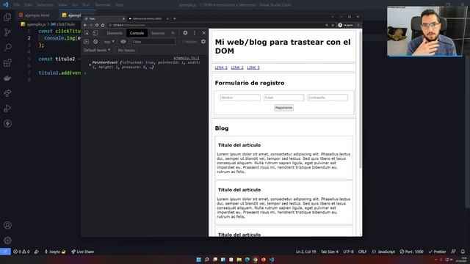Open the Run and Debug view
This screenshot has width=470, height=264.
pyautogui.click(x=7, y=109)
